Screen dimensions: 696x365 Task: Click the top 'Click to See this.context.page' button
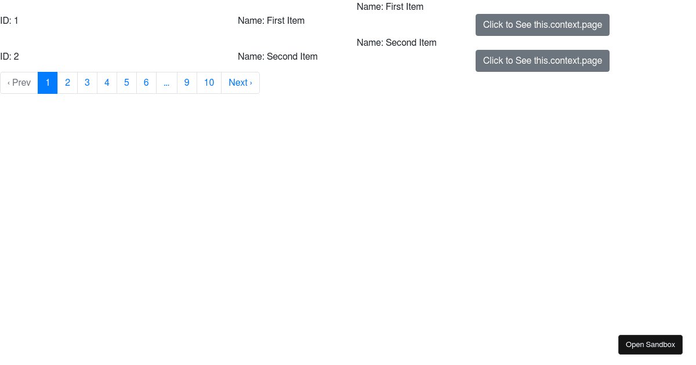542,24
